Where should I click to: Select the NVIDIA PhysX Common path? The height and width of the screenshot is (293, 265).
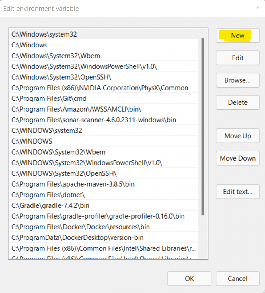(100, 88)
